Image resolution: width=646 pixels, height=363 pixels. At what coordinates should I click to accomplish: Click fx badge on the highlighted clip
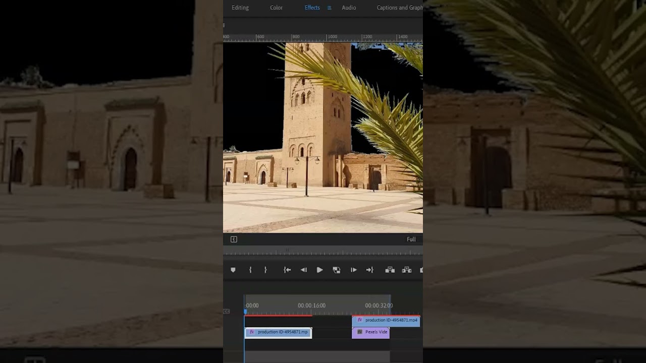click(x=252, y=332)
